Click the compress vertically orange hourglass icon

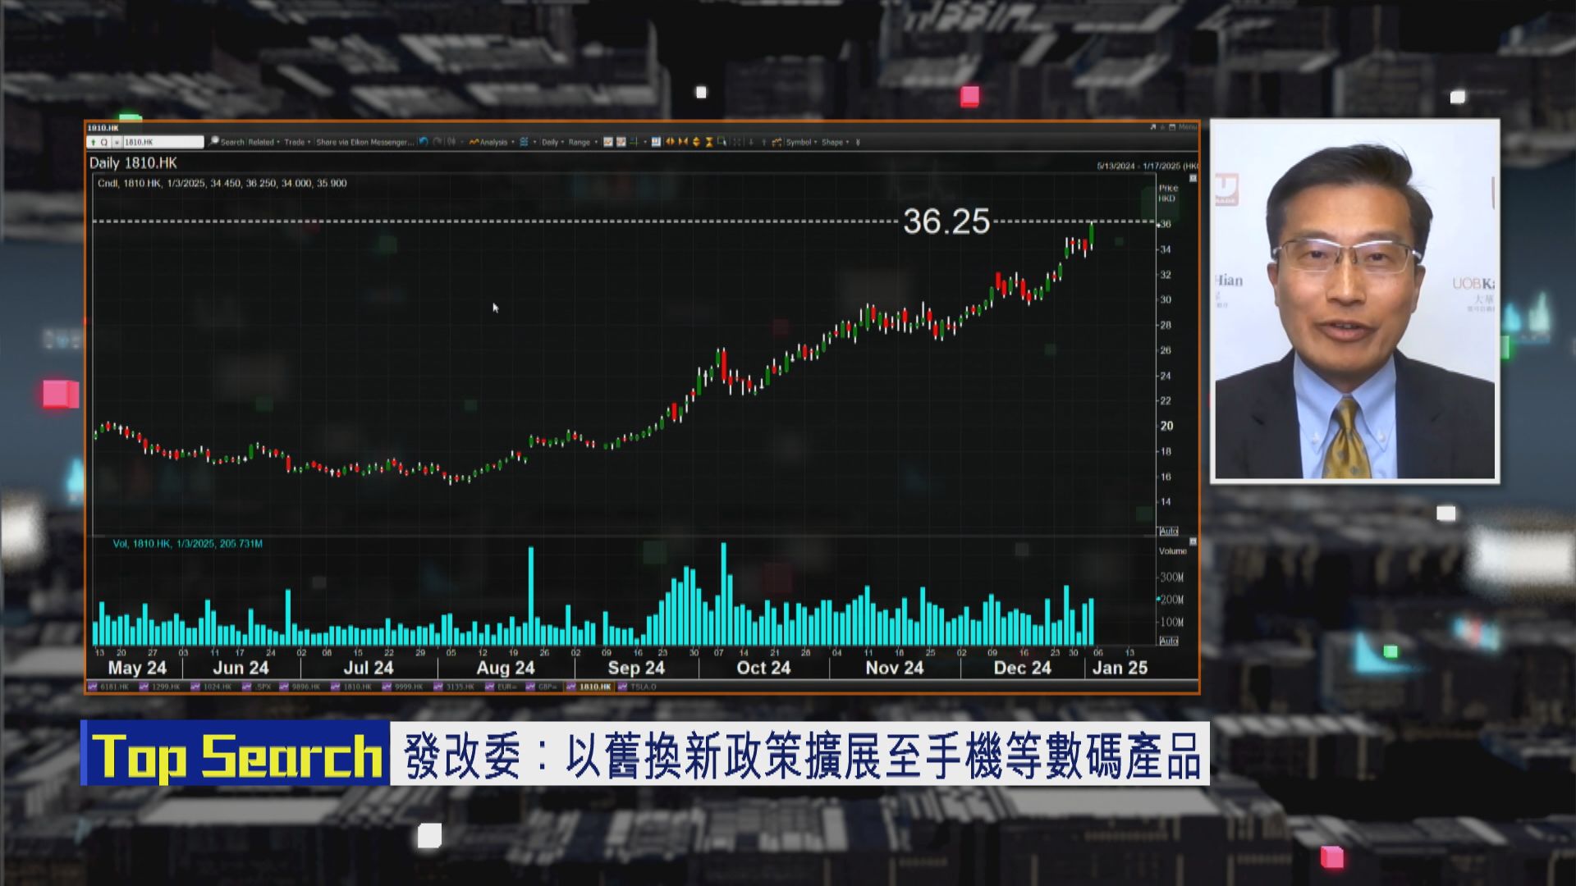pyautogui.click(x=709, y=142)
